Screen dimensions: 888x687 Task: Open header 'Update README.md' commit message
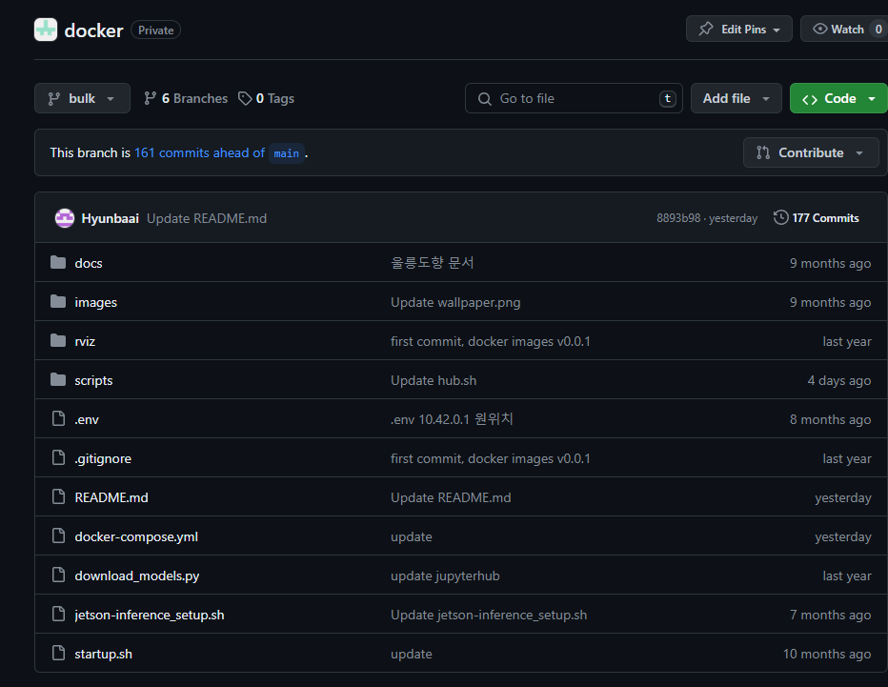coord(207,218)
